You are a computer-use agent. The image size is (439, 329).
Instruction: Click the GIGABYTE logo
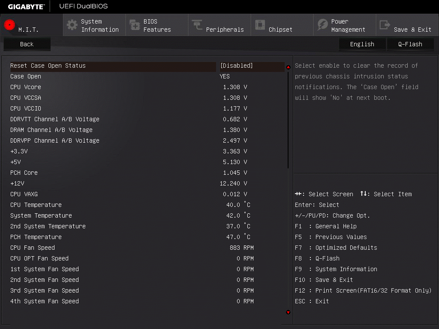[x=26, y=6]
